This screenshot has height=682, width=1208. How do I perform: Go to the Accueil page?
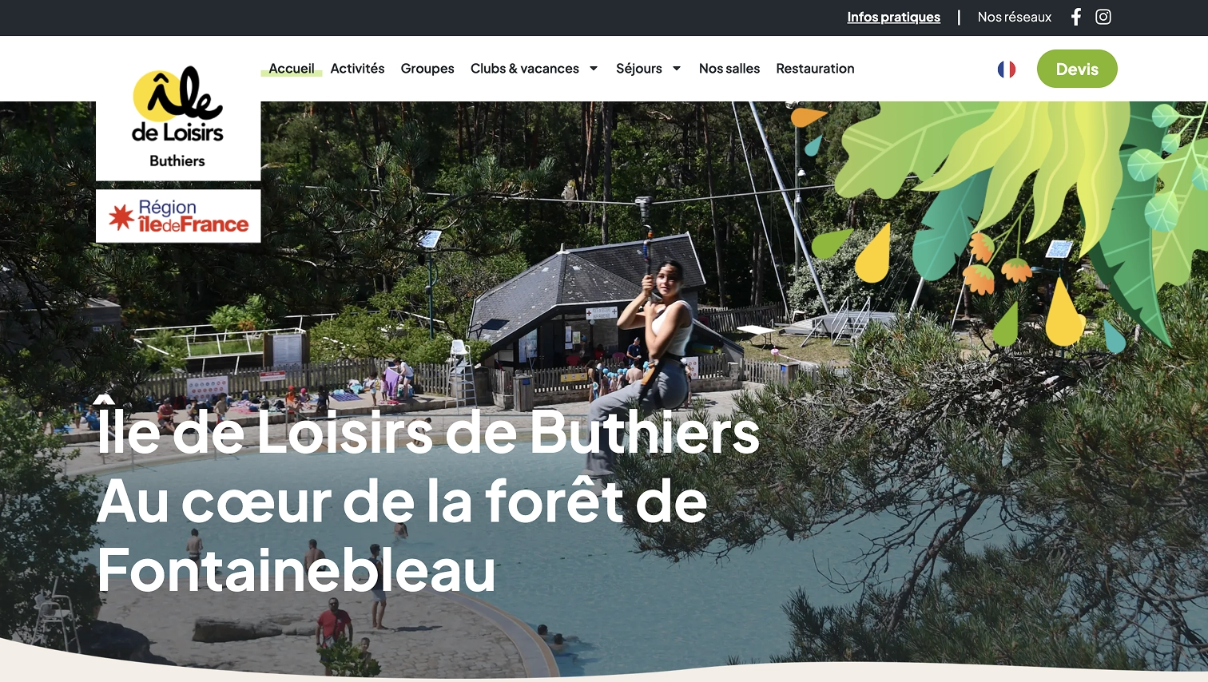[x=292, y=69]
